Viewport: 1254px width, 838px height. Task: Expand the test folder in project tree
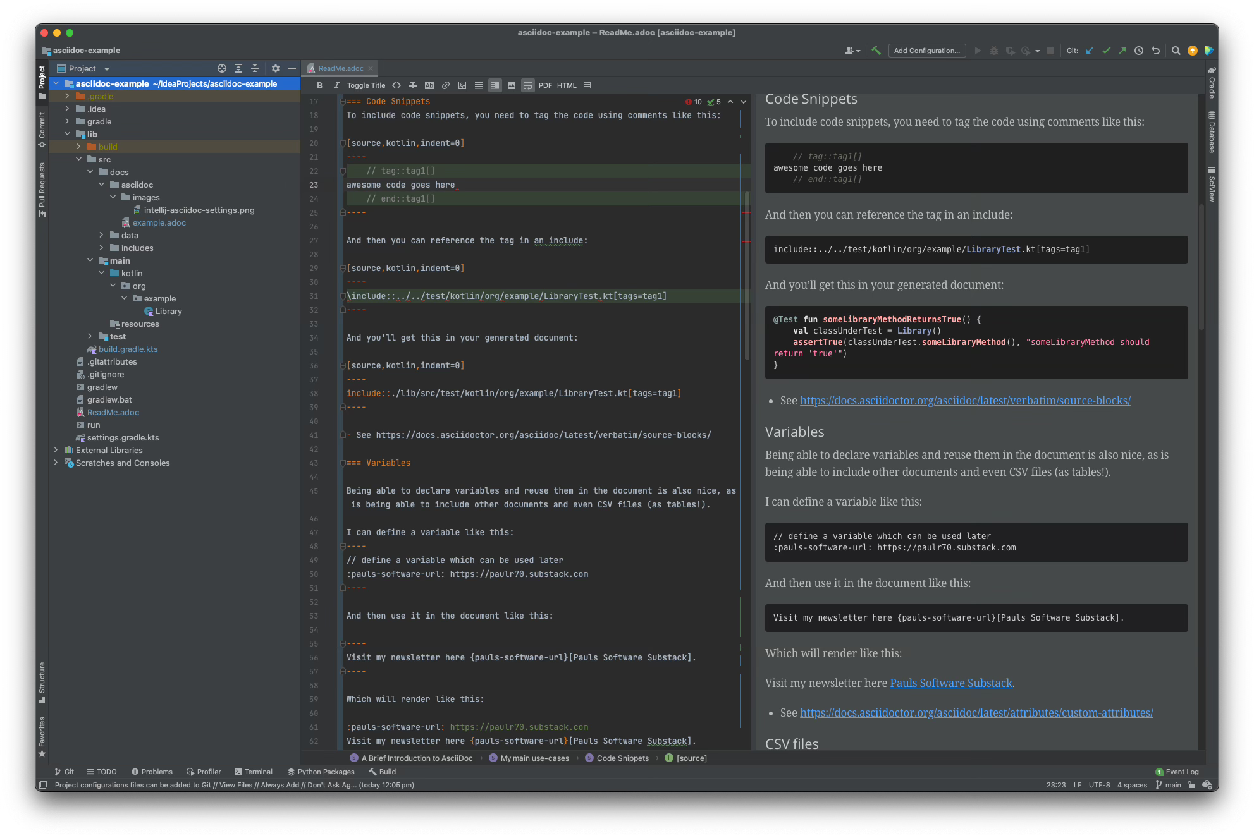click(90, 336)
